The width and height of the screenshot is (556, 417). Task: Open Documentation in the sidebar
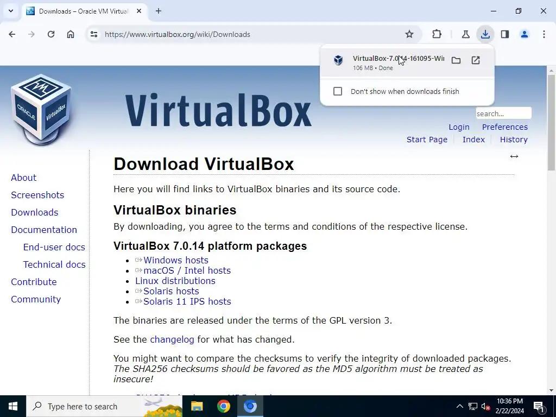click(x=44, y=230)
